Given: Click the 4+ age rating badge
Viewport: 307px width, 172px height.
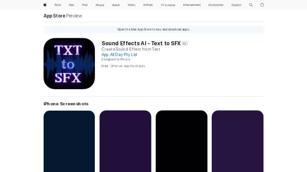Looking at the screenshot, I should (x=185, y=43).
